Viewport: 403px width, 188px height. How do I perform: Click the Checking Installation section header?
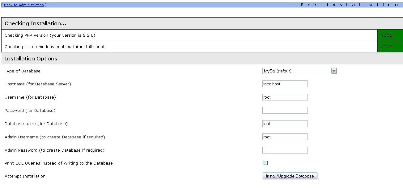tap(36, 23)
